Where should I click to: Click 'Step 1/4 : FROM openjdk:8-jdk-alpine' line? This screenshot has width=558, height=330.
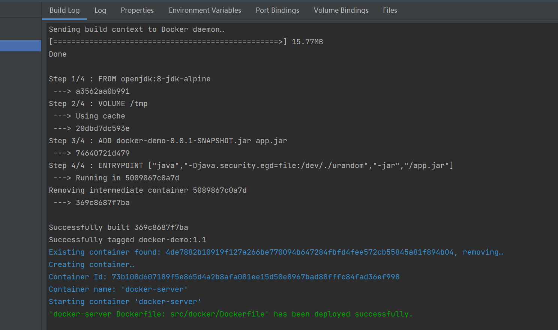[130, 79]
